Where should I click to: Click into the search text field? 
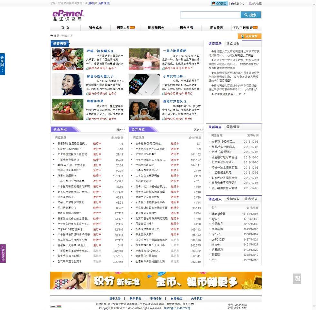click(x=210, y=15)
